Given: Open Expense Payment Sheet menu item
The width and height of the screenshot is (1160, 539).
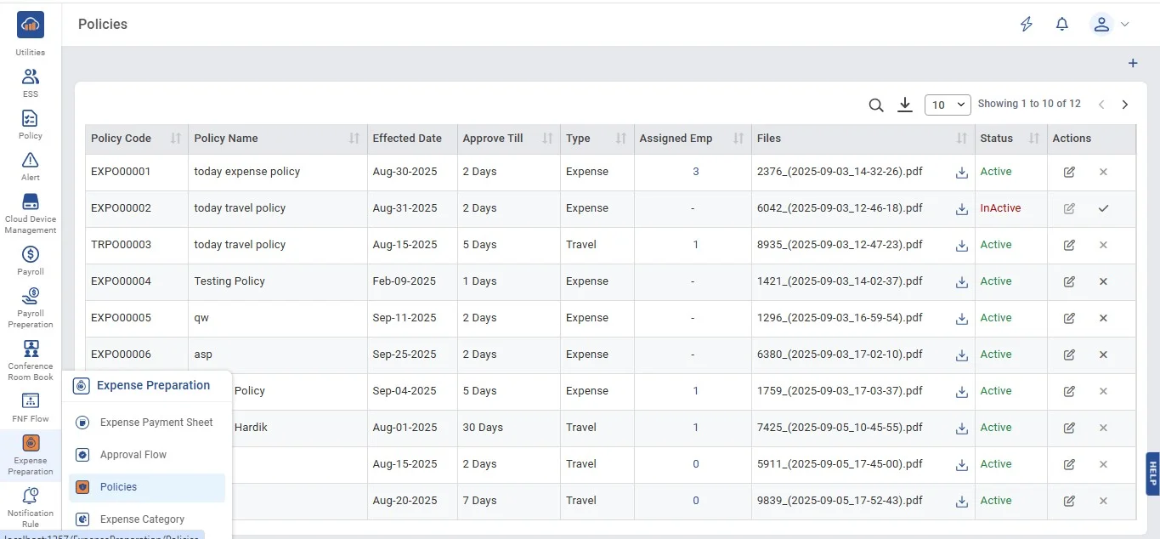Looking at the screenshot, I should (156, 423).
